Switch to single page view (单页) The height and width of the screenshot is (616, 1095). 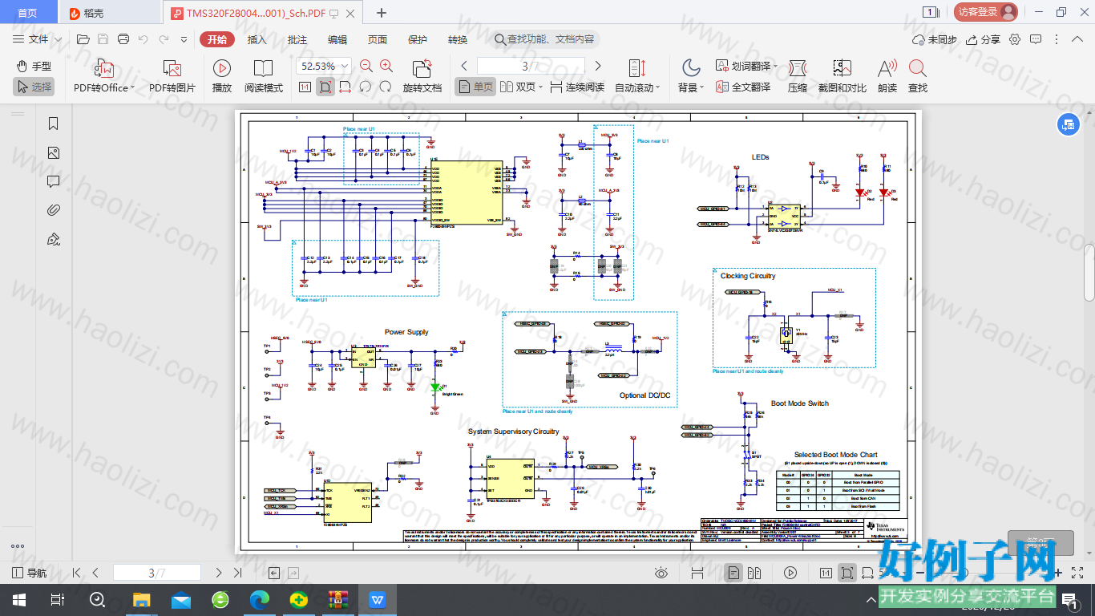(x=475, y=87)
